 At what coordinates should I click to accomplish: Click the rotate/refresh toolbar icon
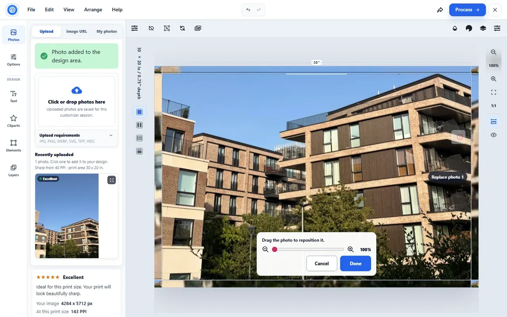point(182,28)
